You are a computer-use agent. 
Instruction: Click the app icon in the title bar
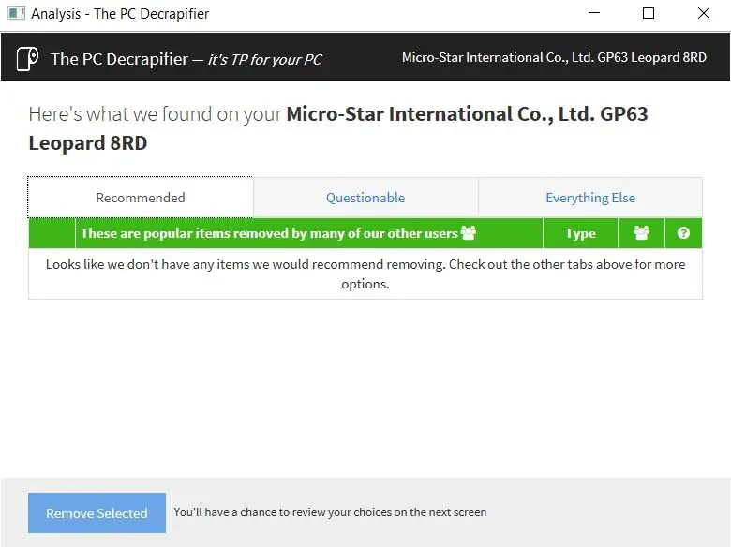16,13
